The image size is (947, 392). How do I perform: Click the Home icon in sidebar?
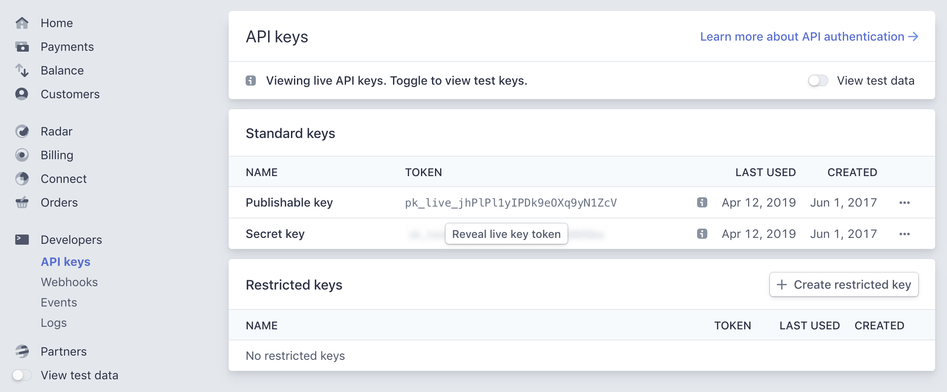click(x=22, y=23)
